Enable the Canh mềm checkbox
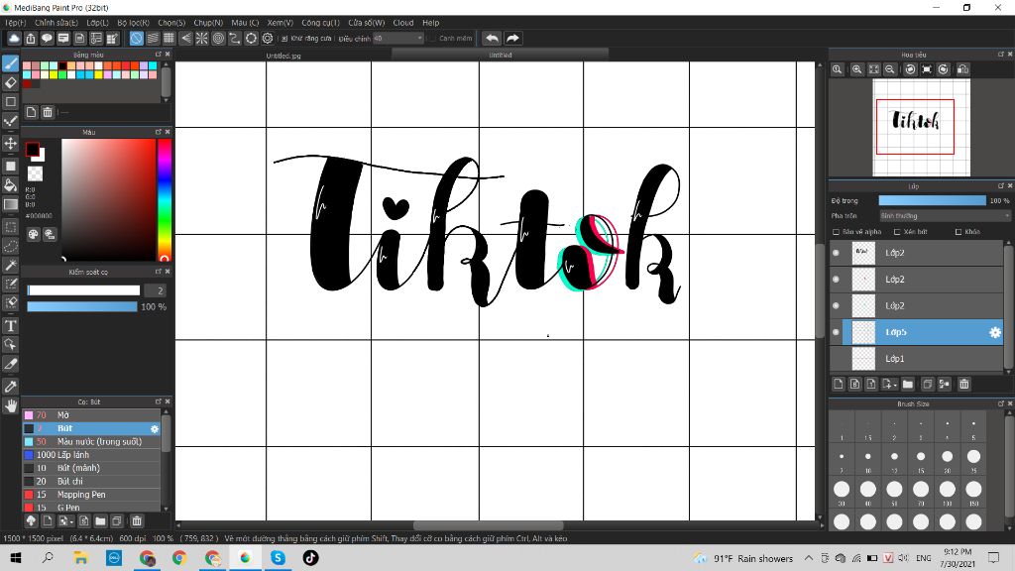 (x=432, y=39)
